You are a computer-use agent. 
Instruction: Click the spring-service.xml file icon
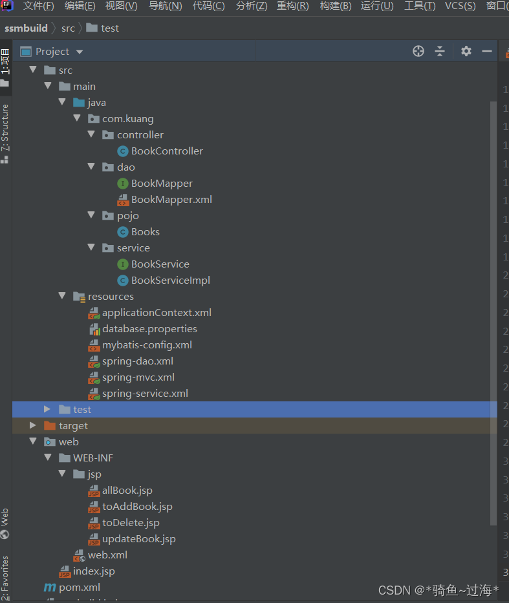(x=94, y=394)
